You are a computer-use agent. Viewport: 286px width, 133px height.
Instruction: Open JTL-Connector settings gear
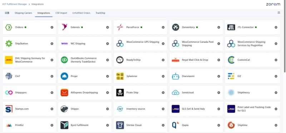coord(276,28)
